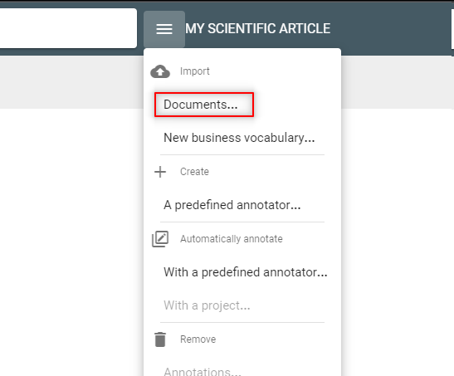Click the Import section label

pyautogui.click(x=195, y=71)
